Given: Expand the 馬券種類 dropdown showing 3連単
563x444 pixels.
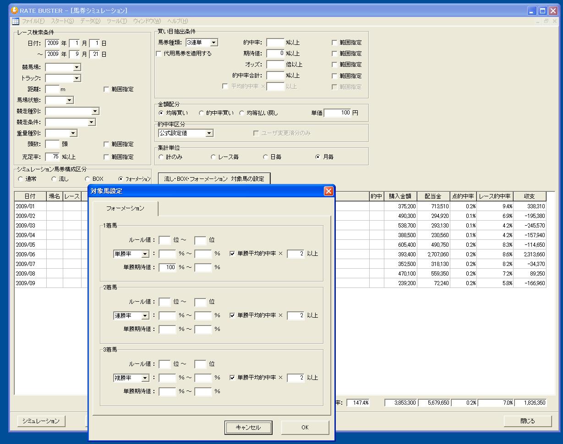Looking at the screenshot, I should (x=213, y=43).
